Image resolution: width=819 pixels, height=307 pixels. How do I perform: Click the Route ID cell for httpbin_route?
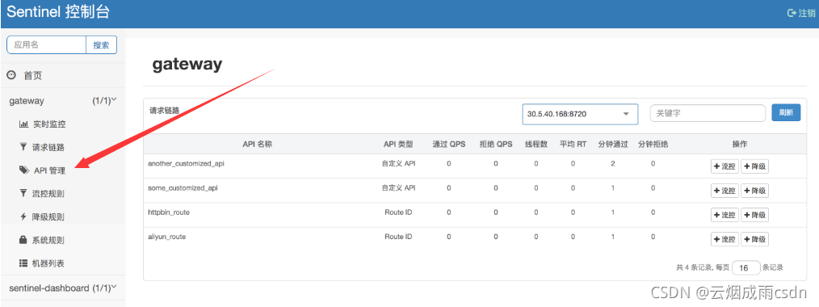[x=398, y=212]
